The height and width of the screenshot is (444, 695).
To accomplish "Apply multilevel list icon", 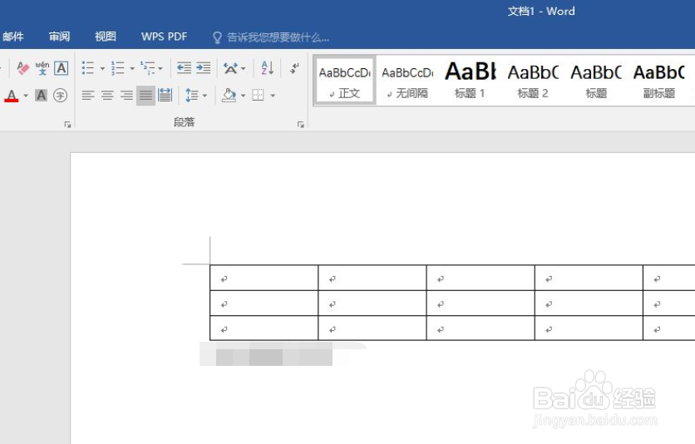I will (148, 68).
